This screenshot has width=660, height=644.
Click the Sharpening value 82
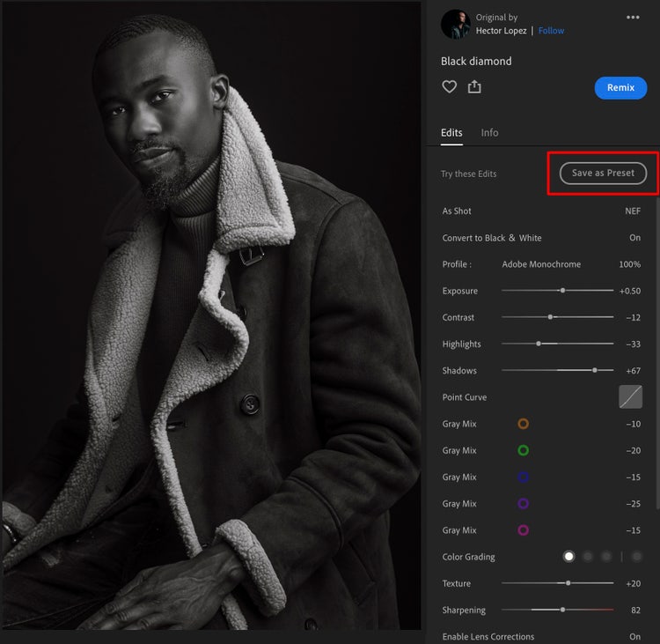tap(635, 610)
